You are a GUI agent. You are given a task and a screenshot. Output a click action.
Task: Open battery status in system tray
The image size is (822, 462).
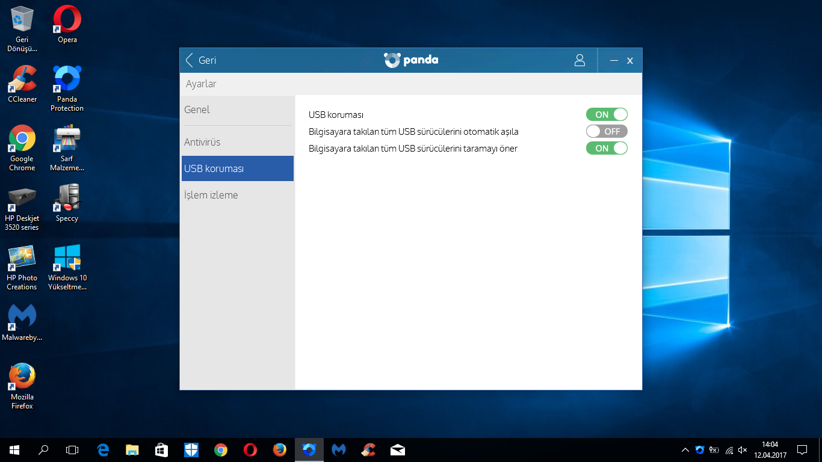click(x=714, y=450)
